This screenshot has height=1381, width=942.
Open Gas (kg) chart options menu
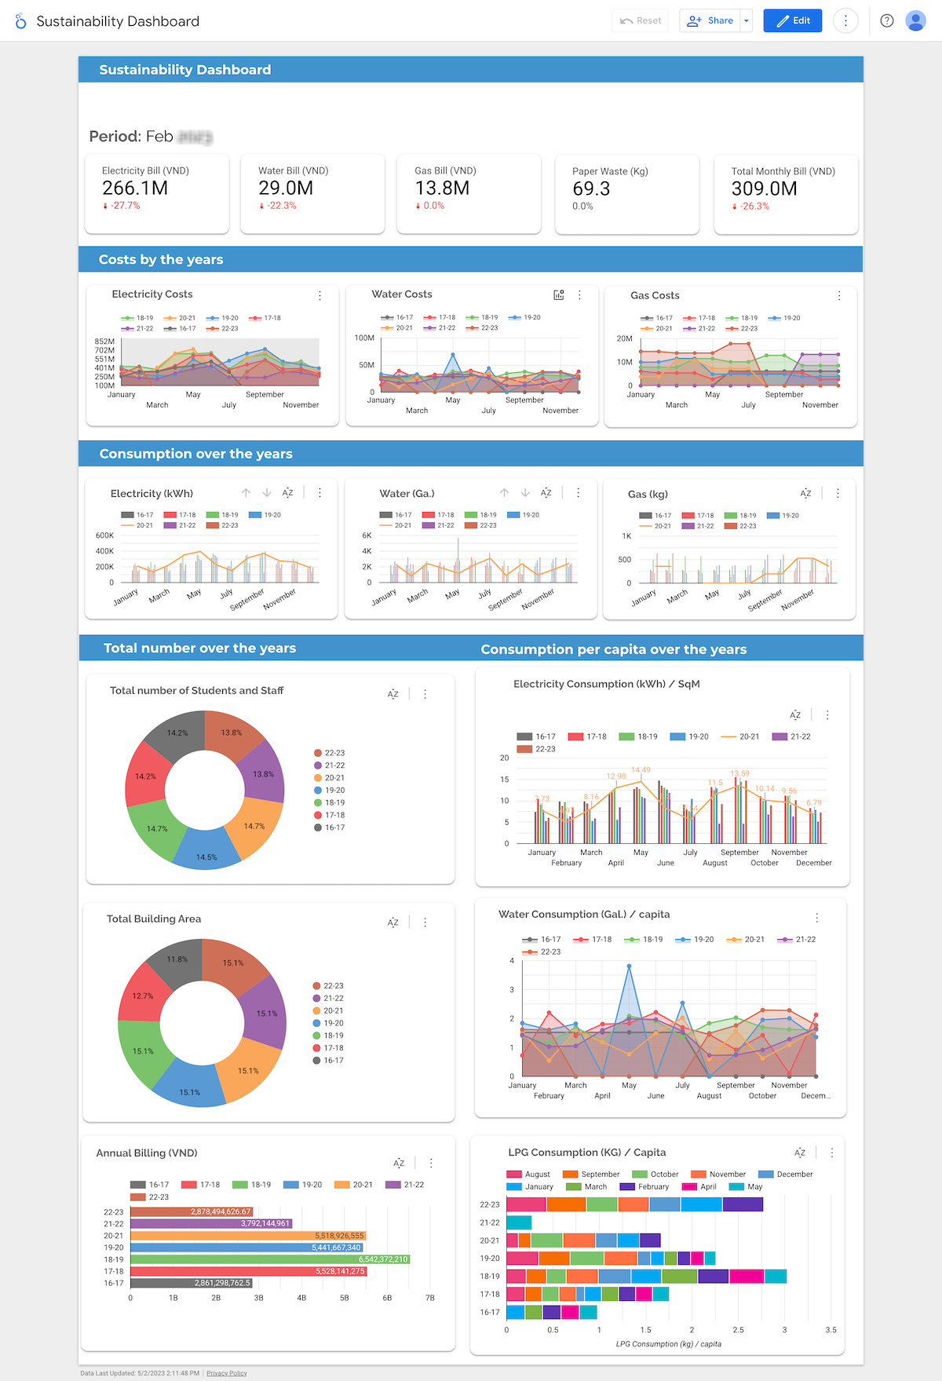coord(838,494)
